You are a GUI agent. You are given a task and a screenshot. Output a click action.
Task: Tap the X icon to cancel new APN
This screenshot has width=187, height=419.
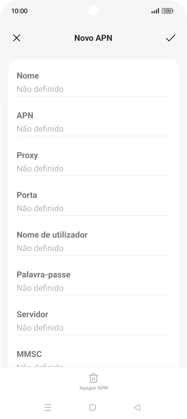[x=16, y=38]
